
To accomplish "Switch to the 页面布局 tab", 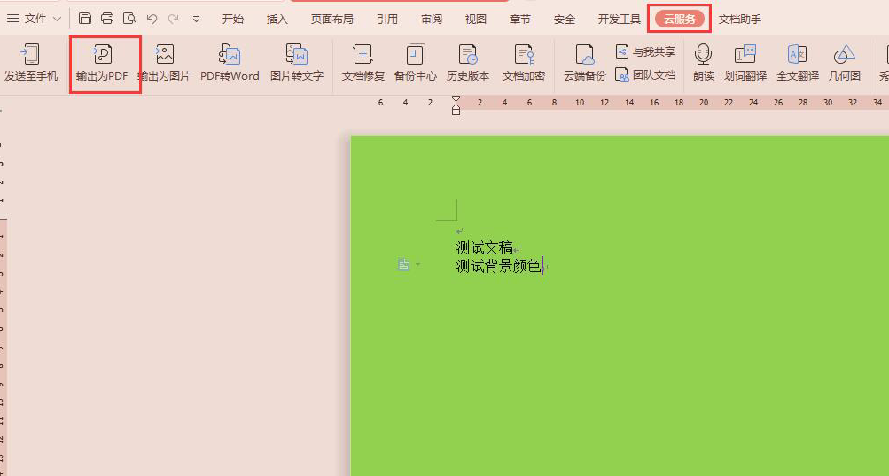I will (x=331, y=19).
